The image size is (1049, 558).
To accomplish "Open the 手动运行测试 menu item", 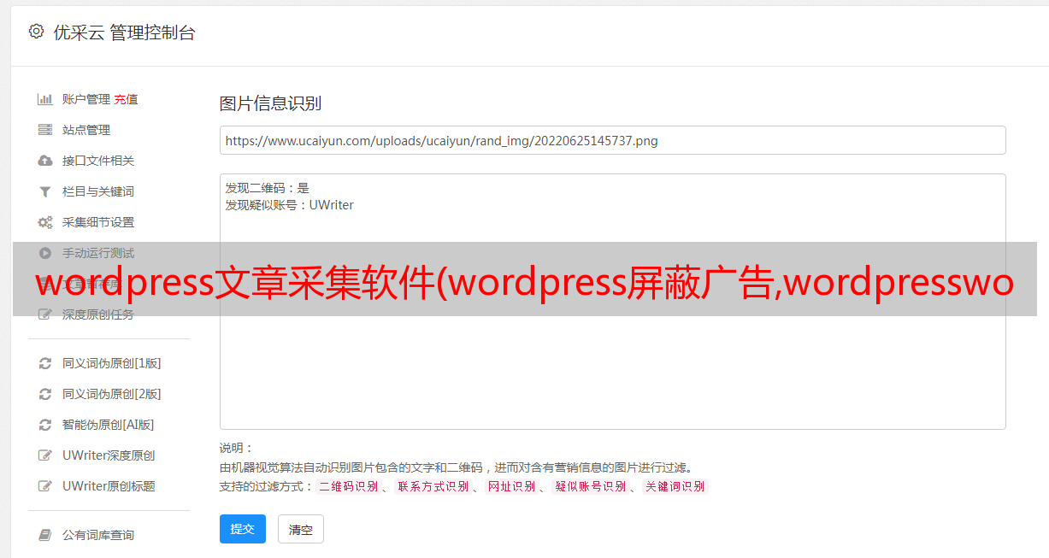I will point(98,253).
